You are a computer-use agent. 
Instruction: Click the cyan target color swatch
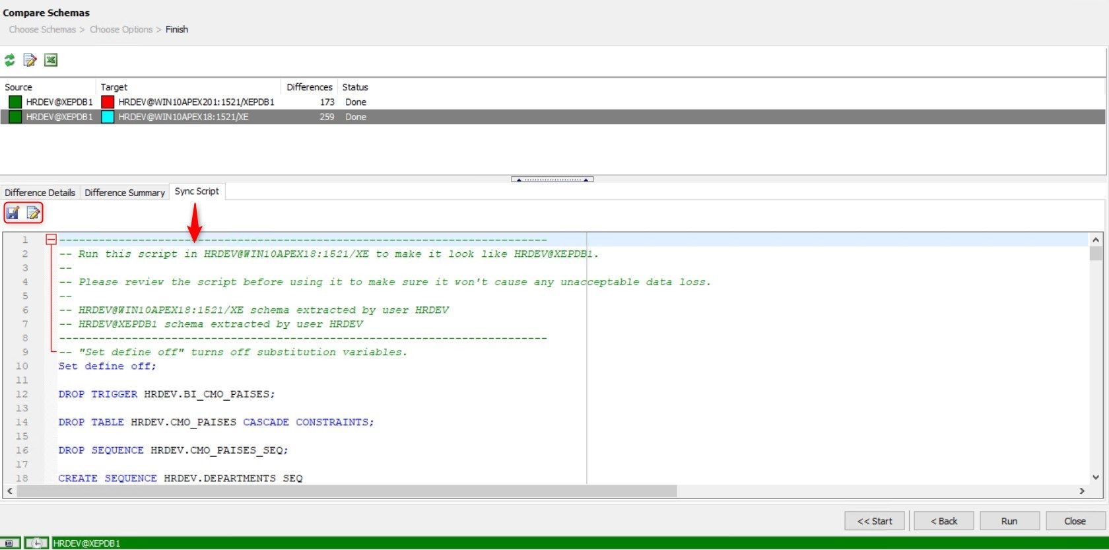108,117
